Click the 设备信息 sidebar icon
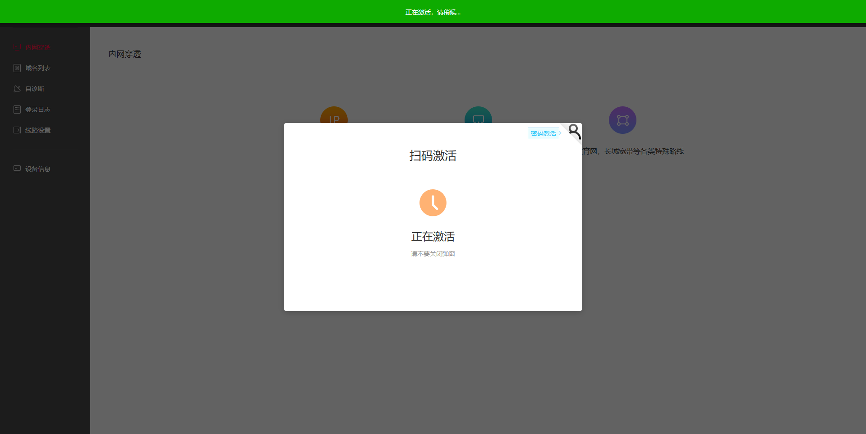The height and width of the screenshot is (434, 866). (x=17, y=169)
